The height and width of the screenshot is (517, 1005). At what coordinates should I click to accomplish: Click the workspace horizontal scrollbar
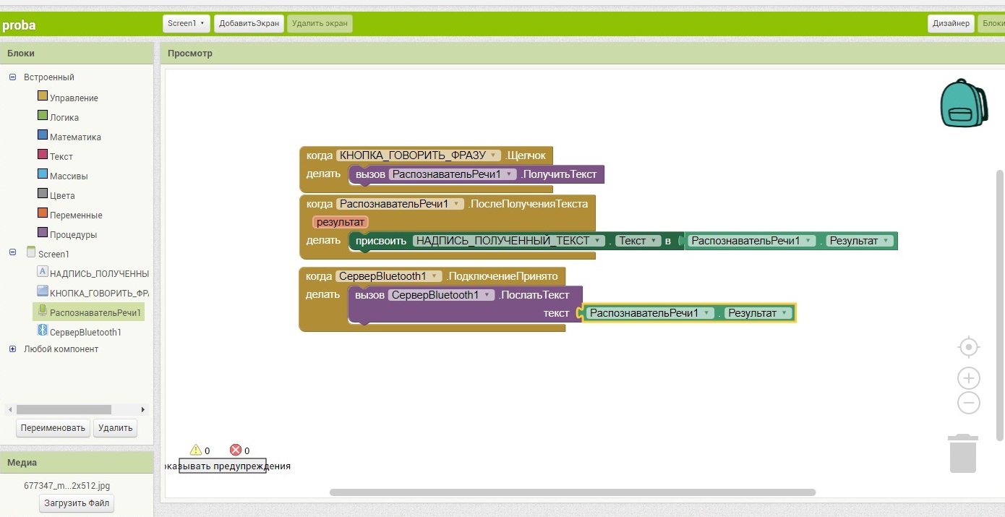(x=572, y=492)
